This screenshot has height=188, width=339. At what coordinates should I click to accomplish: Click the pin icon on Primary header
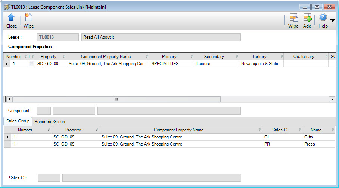click(x=192, y=57)
